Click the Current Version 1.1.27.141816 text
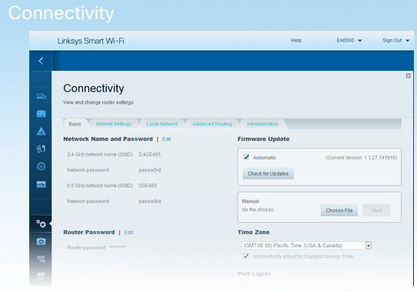The height and width of the screenshot is (292, 417). pos(362,158)
